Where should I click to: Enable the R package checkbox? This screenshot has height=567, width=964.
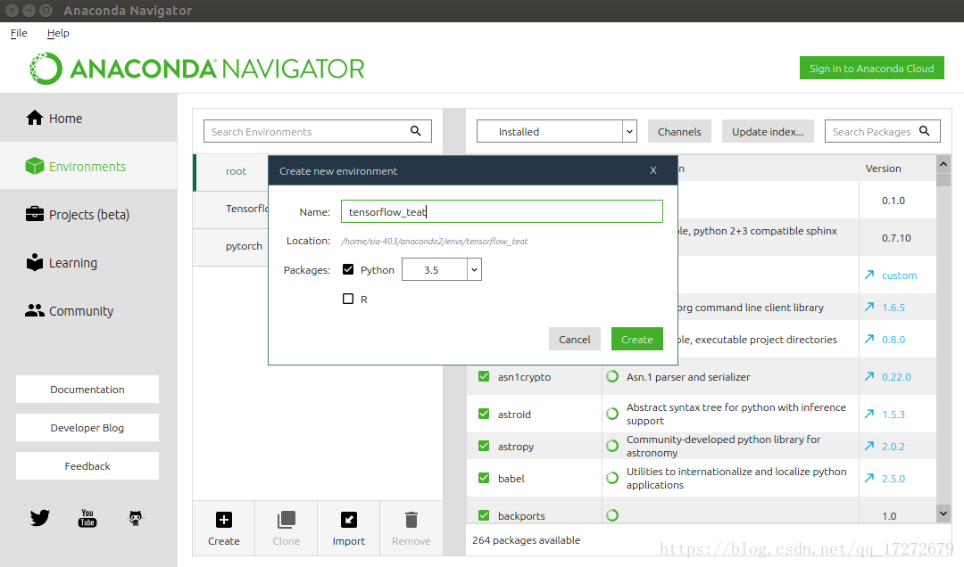[x=348, y=299]
